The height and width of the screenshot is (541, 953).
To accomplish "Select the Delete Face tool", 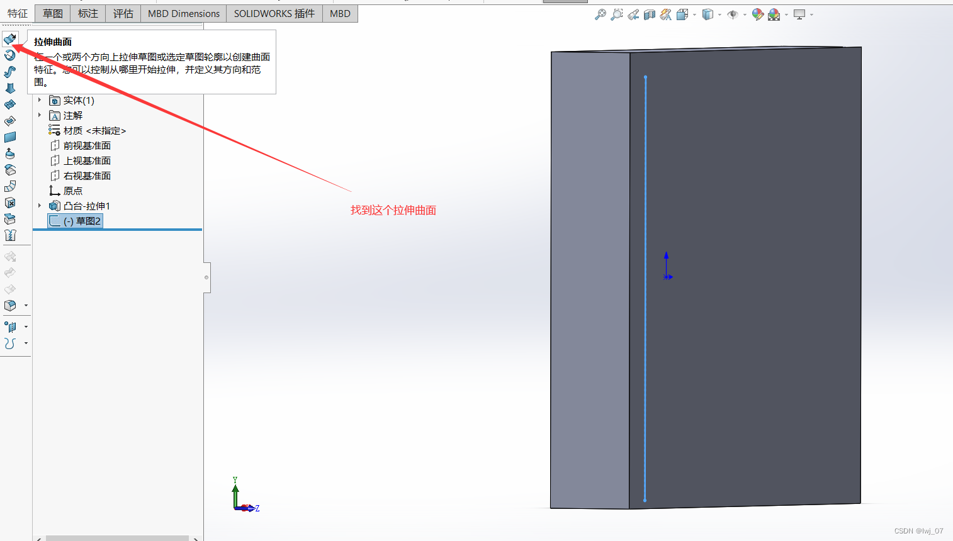I will [10, 203].
